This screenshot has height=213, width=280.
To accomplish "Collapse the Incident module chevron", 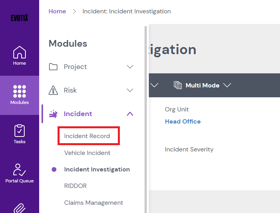I will (x=130, y=114).
